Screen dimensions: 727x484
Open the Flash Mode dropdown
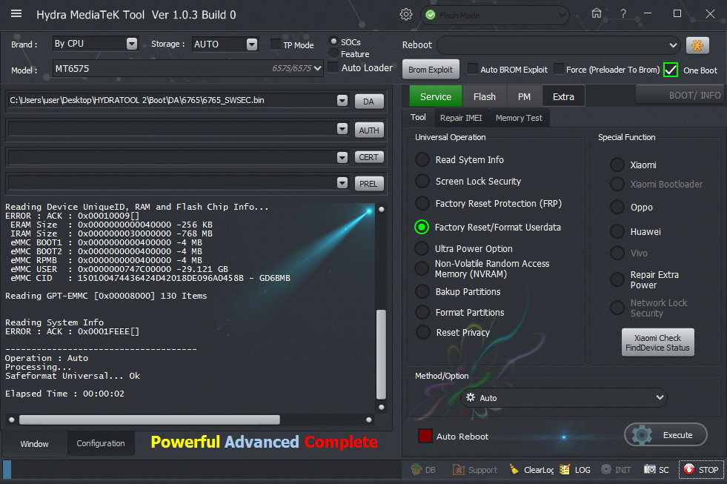562,16
